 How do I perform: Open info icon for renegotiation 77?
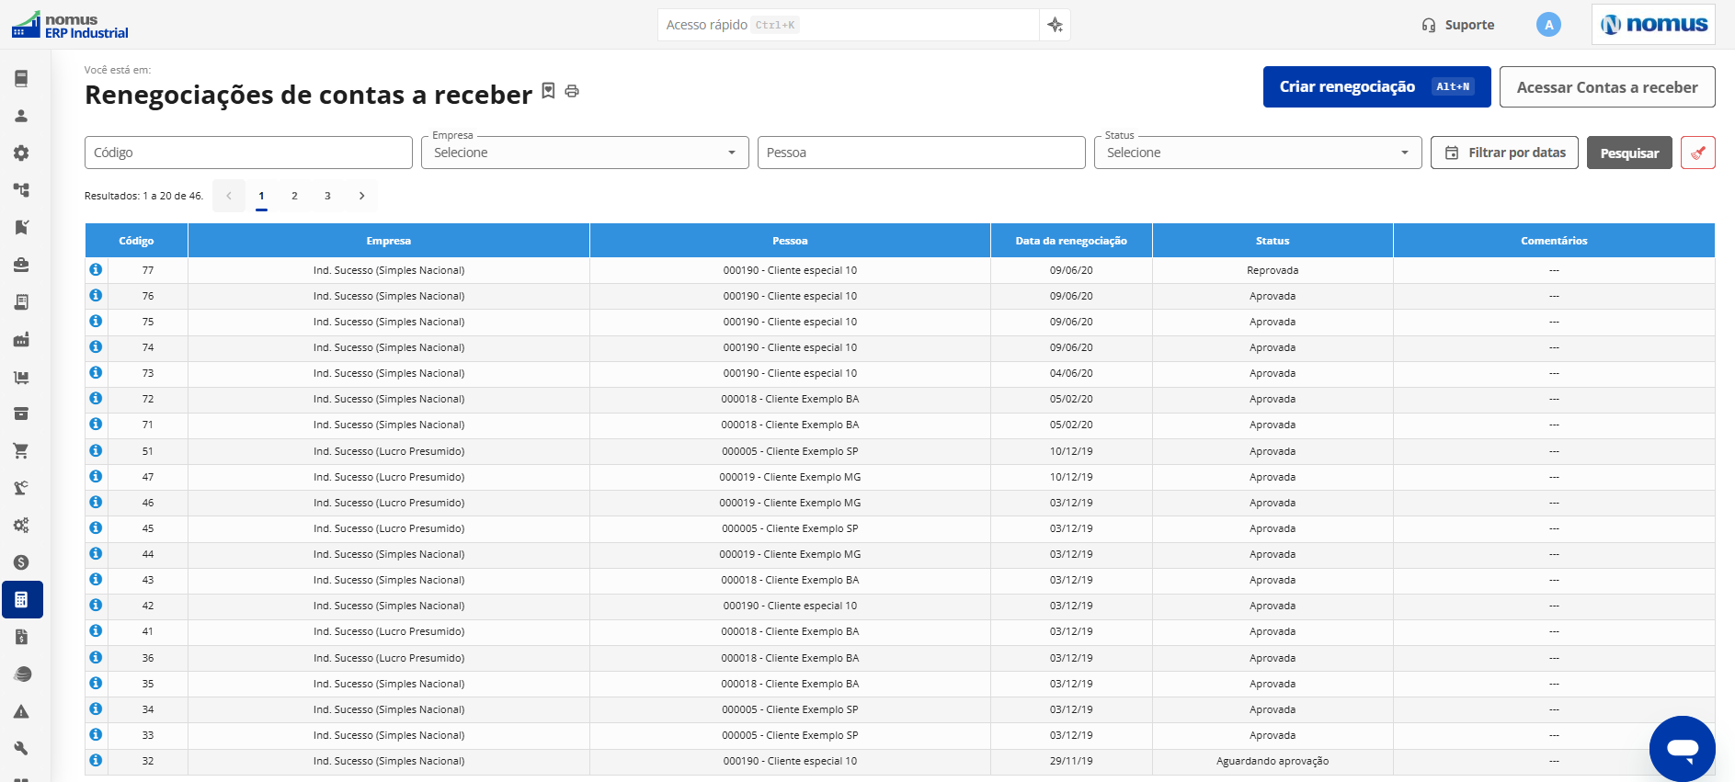tap(96, 269)
